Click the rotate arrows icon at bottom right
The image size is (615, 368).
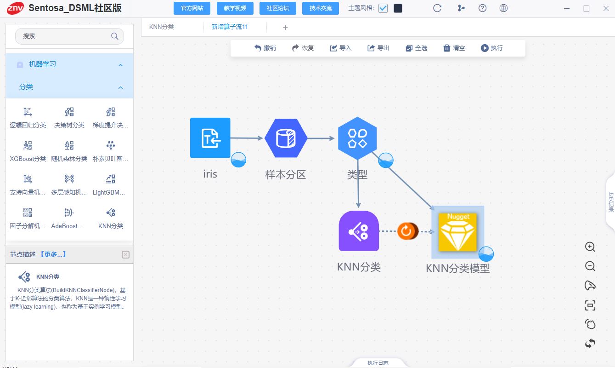(x=590, y=343)
